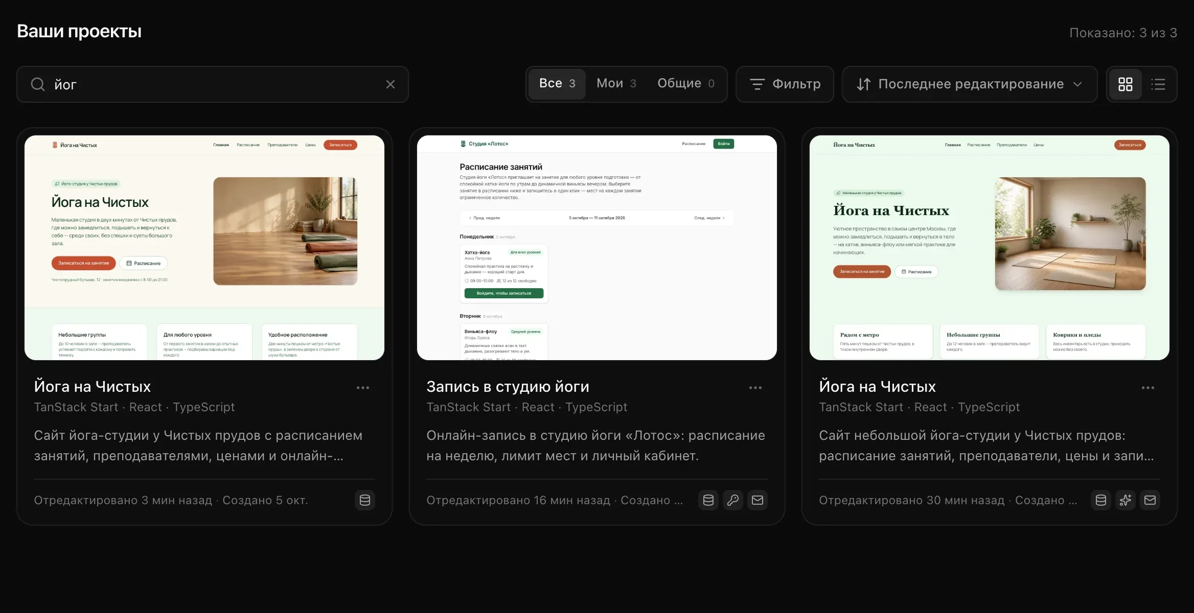The width and height of the screenshot is (1194, 613).
Task: Click database icon on the project edited 3 min ago
Action: coord(365,500)
